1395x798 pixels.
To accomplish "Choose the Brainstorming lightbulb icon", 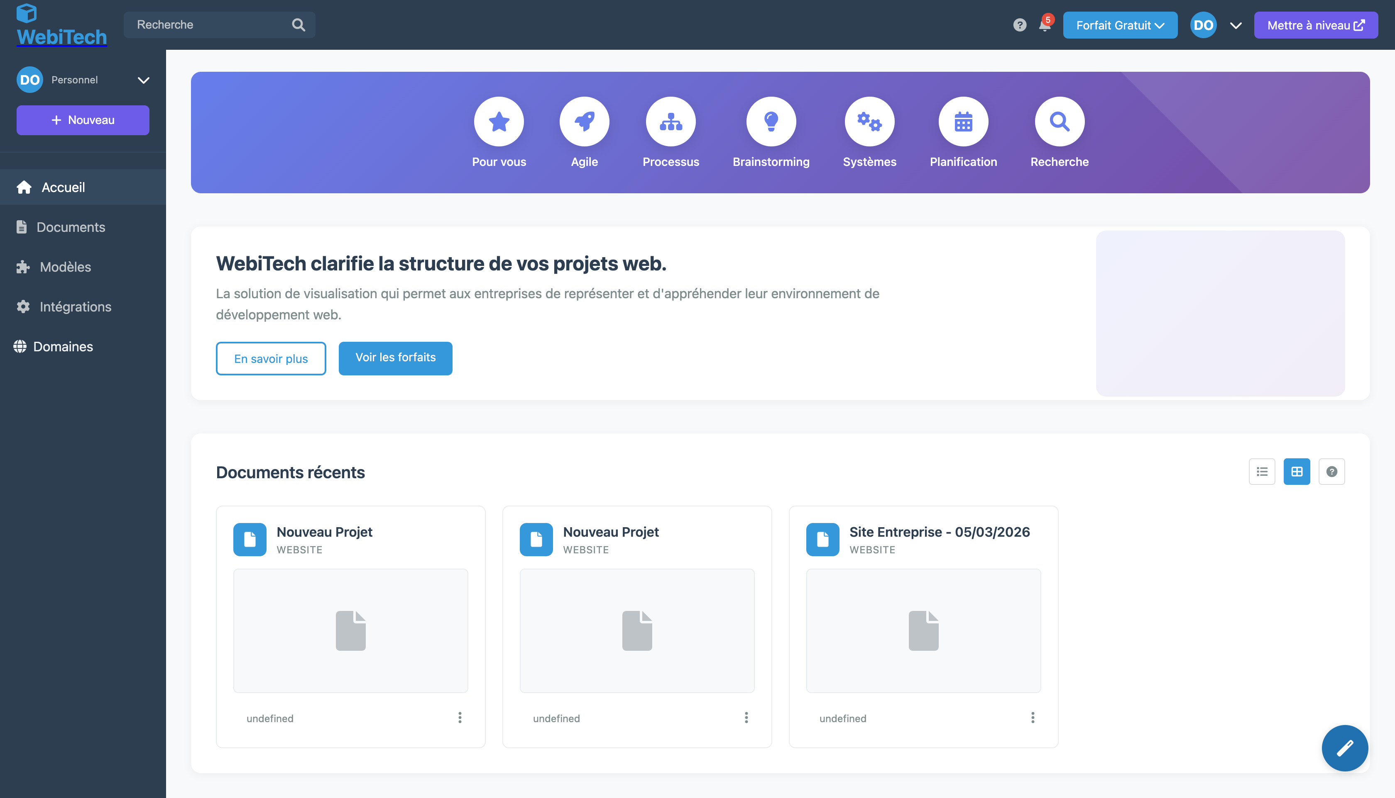I will [771, 122].
